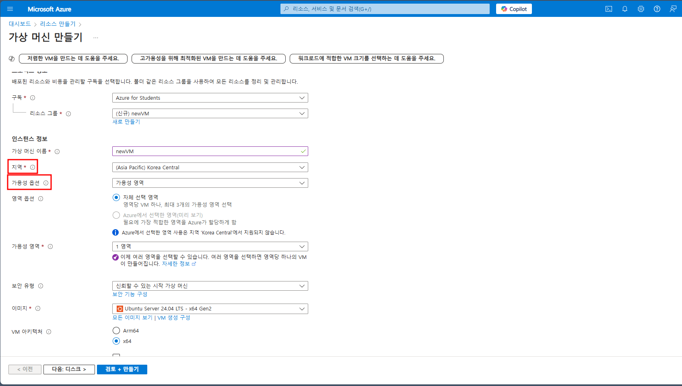682x386 pixels.
Task: Click the 보안 기능 구성 link
Action: (x=130, y=294)
